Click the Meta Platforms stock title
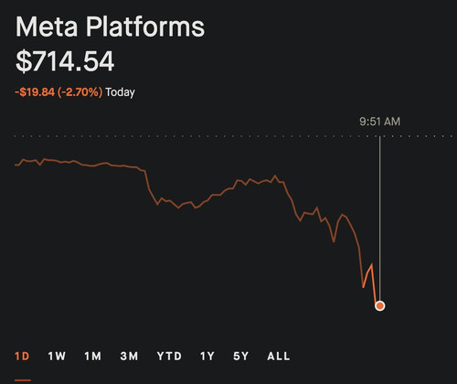Screen dimensions: 457x384 (110, 27)
